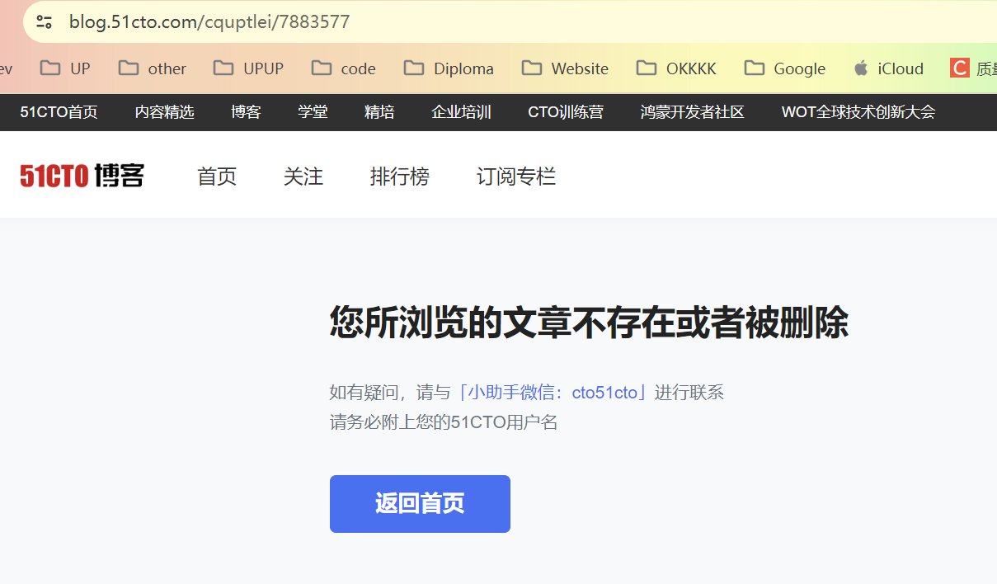Open the UP bookmarks folder
The height and width of the screenshot is (584, 997).
click(x=64, y=68)
